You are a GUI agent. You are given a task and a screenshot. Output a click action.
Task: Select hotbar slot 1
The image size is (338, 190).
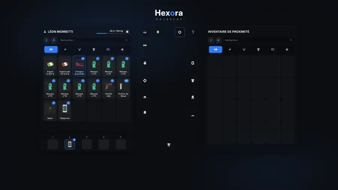(53, 144)
